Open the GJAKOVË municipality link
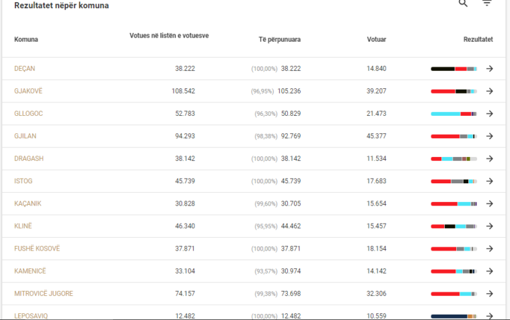The width and height of the screenshot is (510, 320). (x=28, y=91)
